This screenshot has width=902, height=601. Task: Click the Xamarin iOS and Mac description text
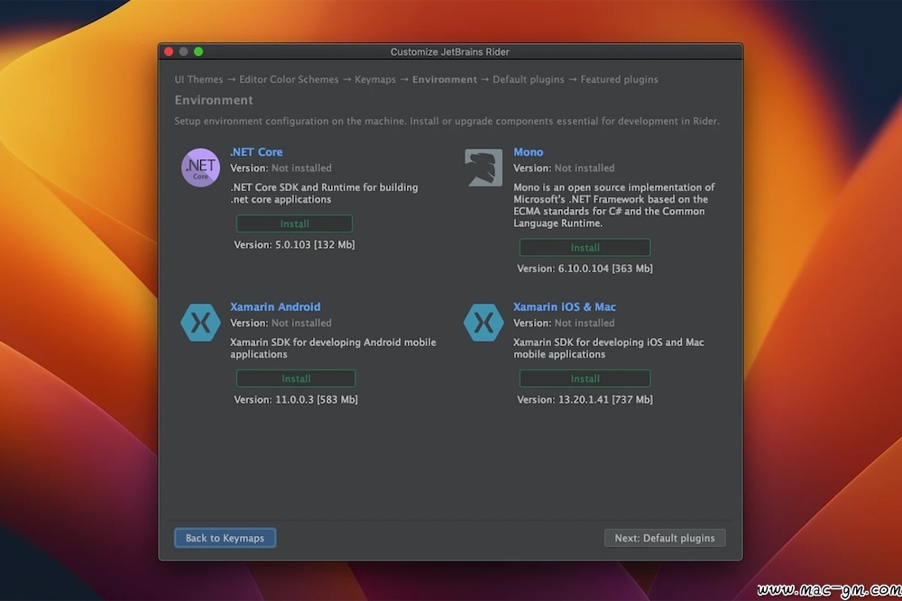click(609, 348)
